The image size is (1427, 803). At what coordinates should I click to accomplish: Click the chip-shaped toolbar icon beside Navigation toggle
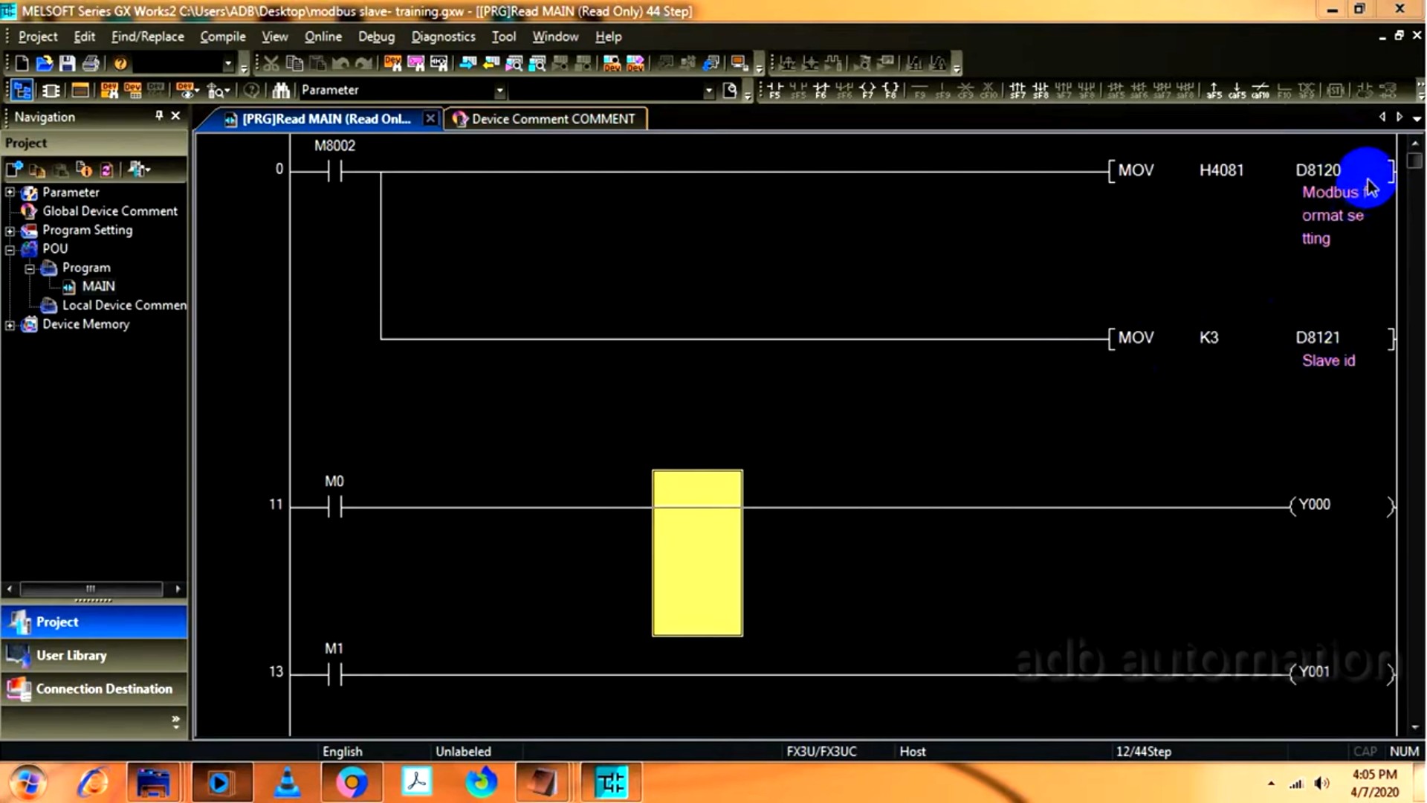tap(51, 91)
